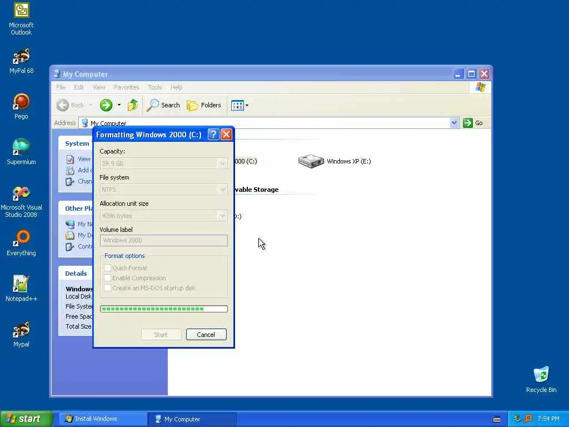Click Add or remove programs sidebar icon
The width and height of the screenshot is (569, 427).
[70, 170]
